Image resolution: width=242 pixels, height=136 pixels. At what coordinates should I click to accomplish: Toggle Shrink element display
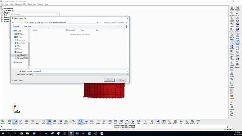55,122
